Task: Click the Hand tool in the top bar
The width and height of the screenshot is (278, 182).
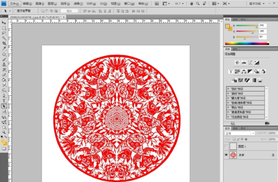Action: pos(191,4)
